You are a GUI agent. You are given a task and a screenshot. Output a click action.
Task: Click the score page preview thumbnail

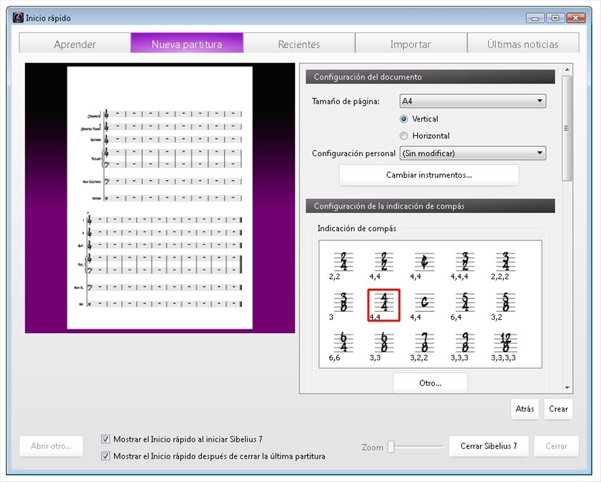point(160,198)
